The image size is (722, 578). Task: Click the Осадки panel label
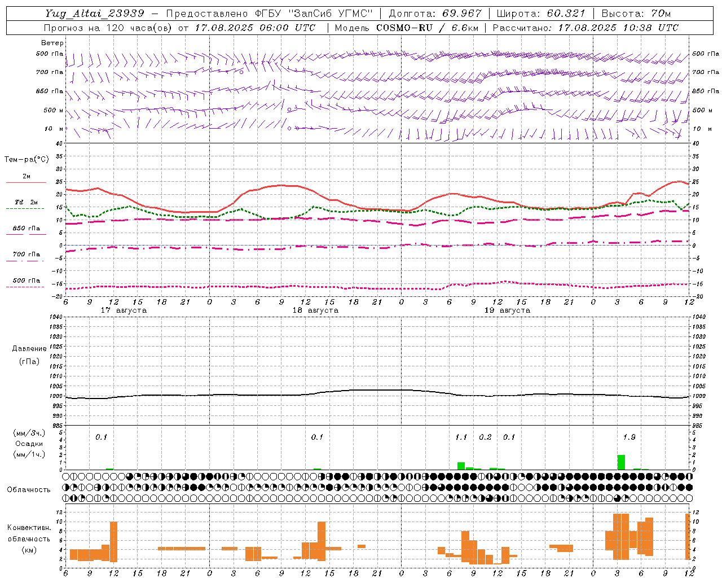tap(29, 444)
